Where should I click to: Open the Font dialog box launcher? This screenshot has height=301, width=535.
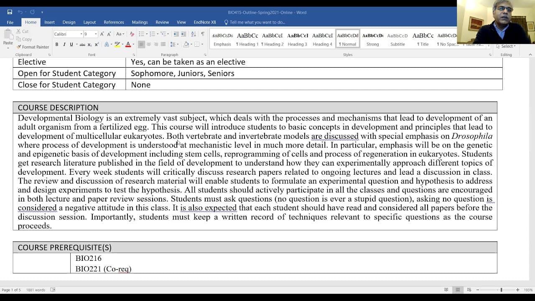tap(133, 55)
